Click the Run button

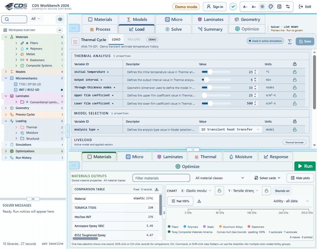305,166
